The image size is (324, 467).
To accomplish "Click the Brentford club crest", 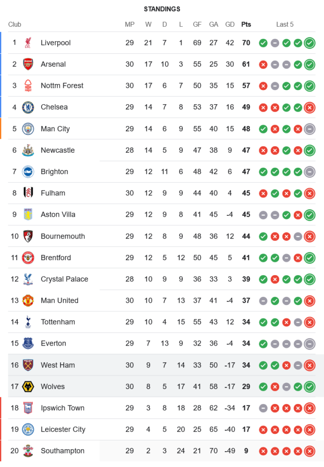I will (28, 258).
